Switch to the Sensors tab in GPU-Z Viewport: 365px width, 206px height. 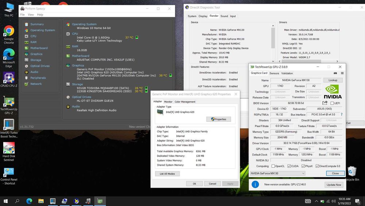(274, 73)
